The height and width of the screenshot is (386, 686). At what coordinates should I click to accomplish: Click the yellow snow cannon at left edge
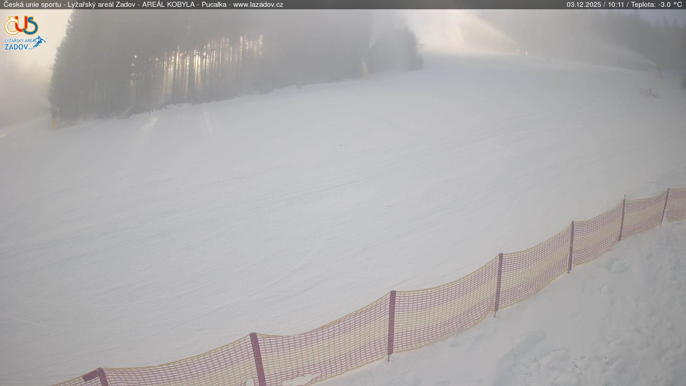click(x=54, y=118)
